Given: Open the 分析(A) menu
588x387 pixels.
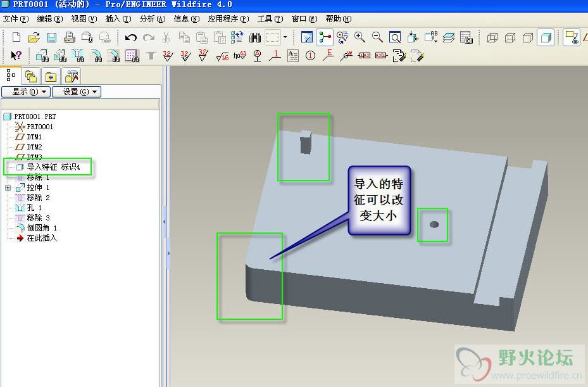Looking at the screenshot, I should pyautogui.click(x=153, y=19).
